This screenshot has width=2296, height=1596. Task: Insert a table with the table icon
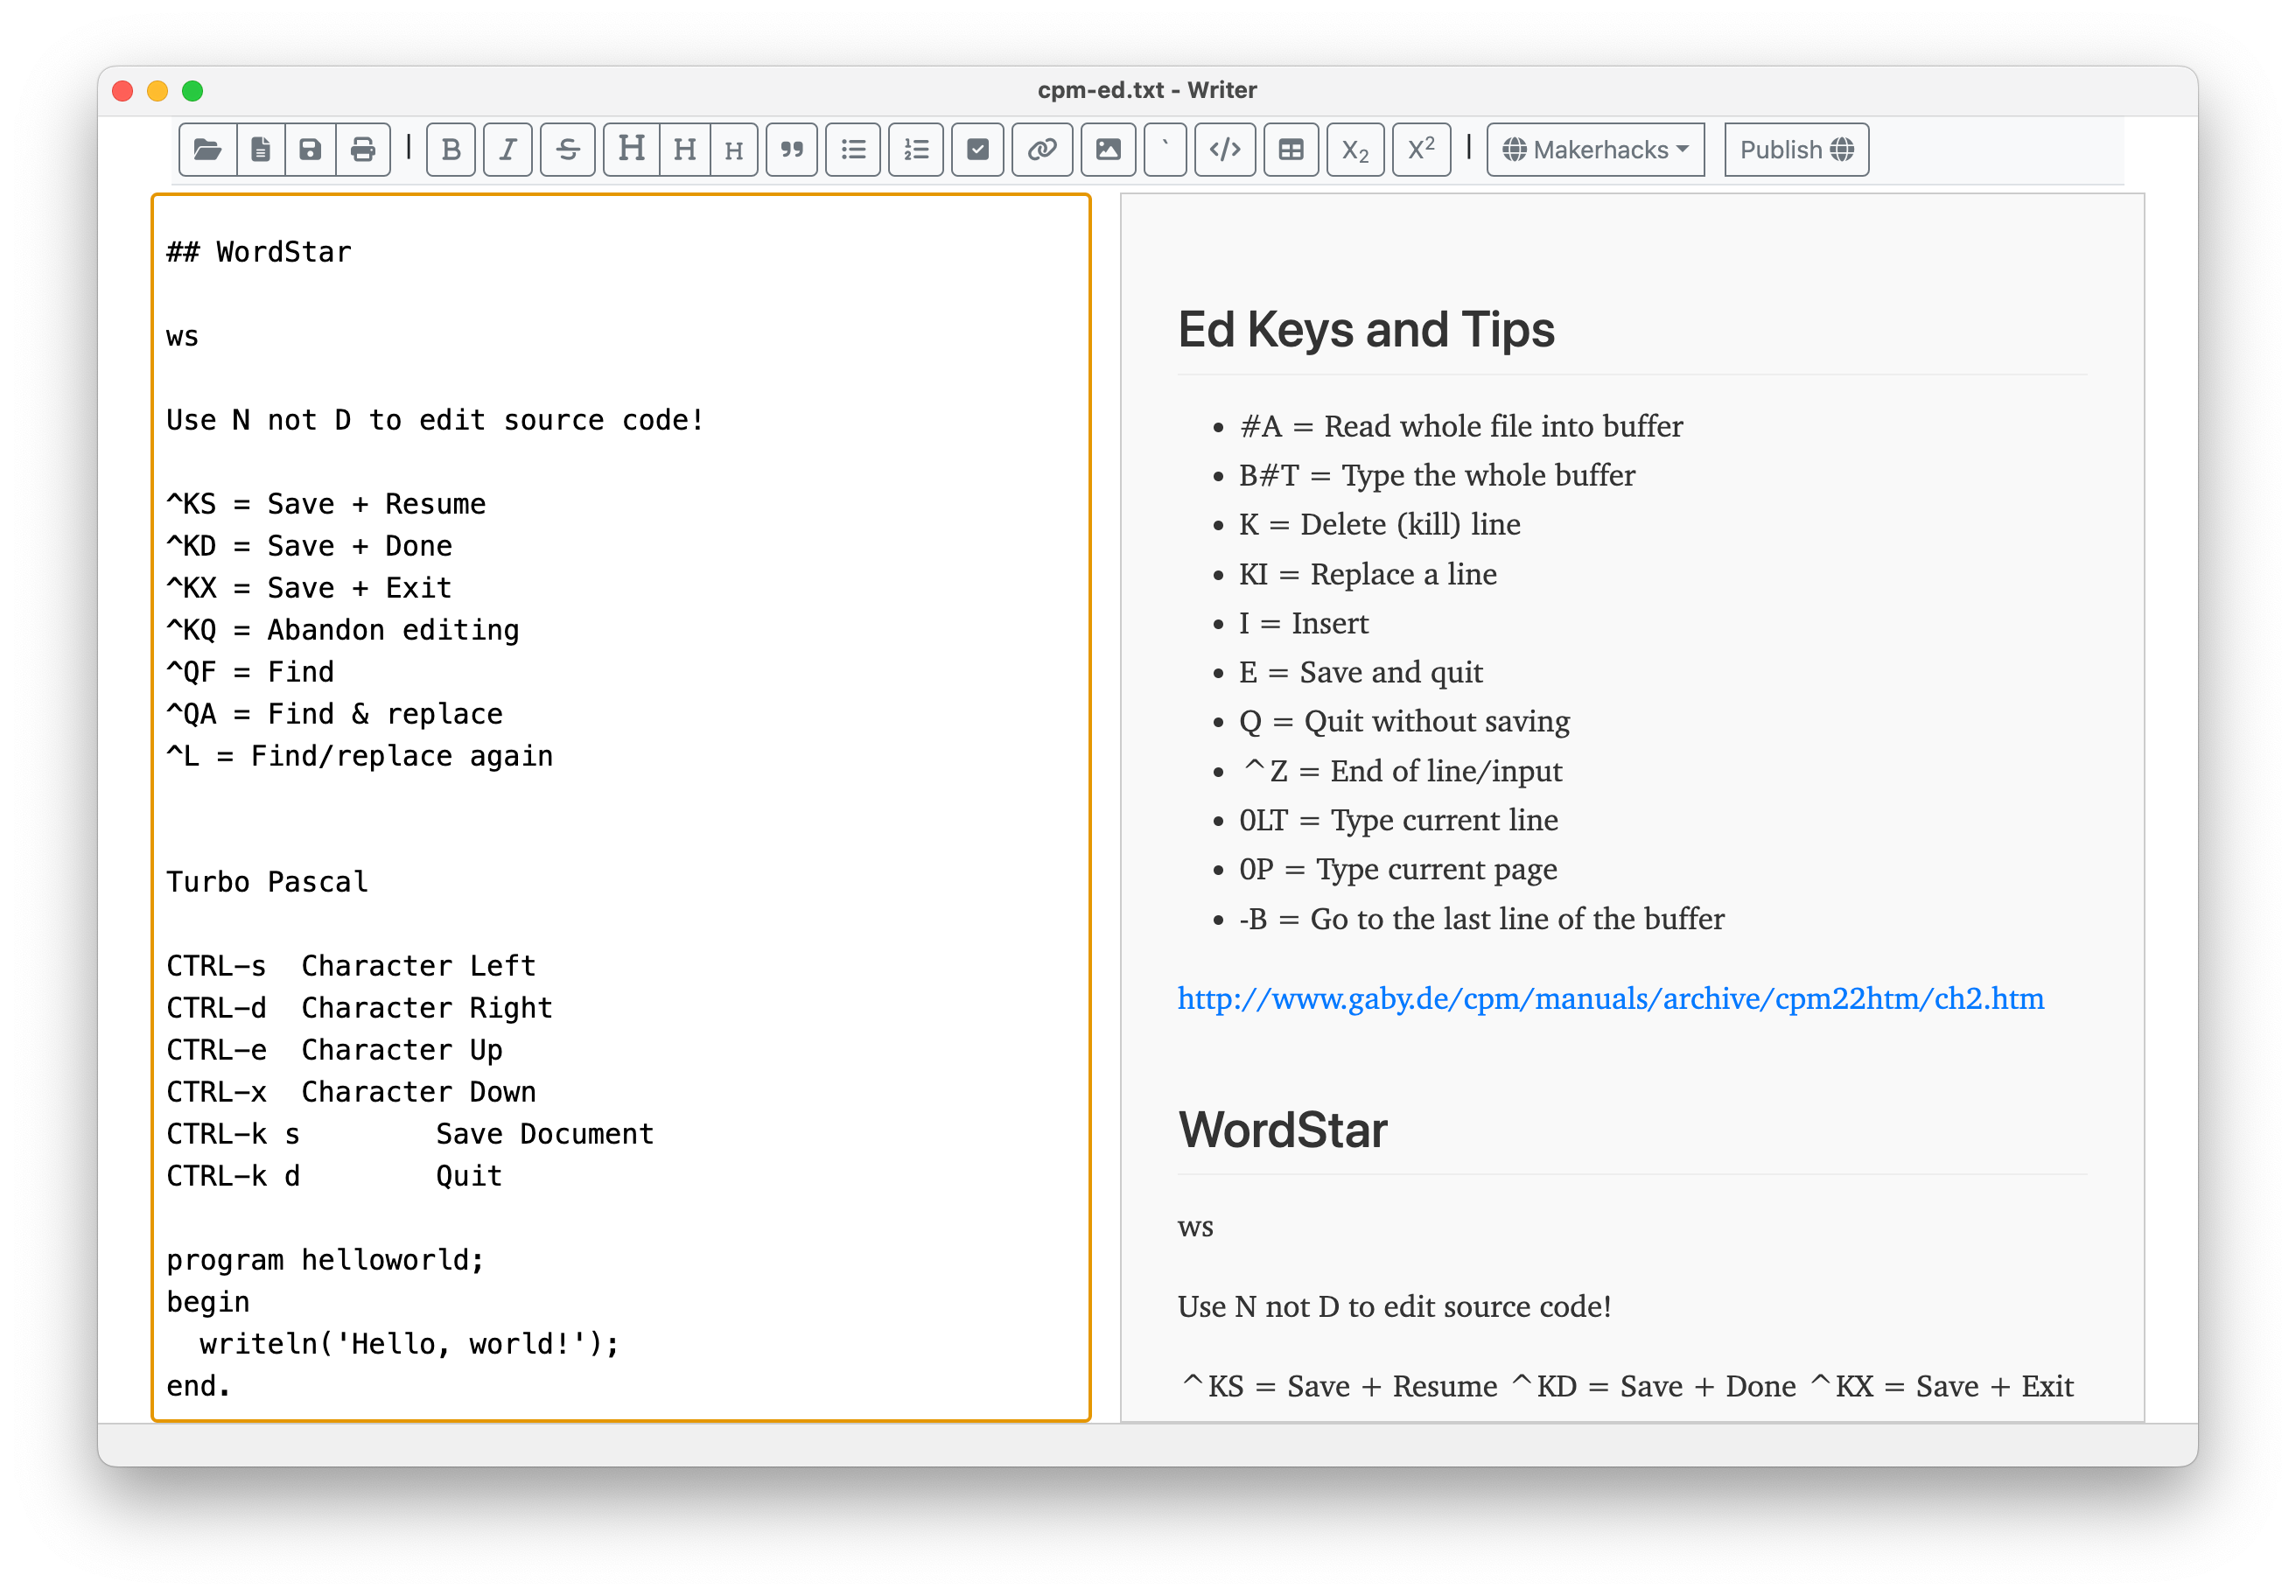1290,149
